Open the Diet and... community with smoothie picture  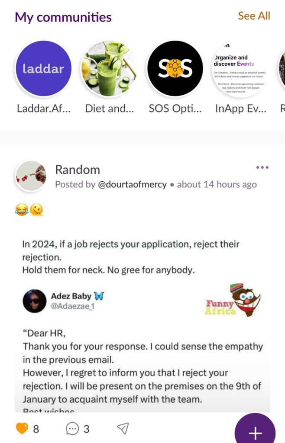[x=109, y=68]
